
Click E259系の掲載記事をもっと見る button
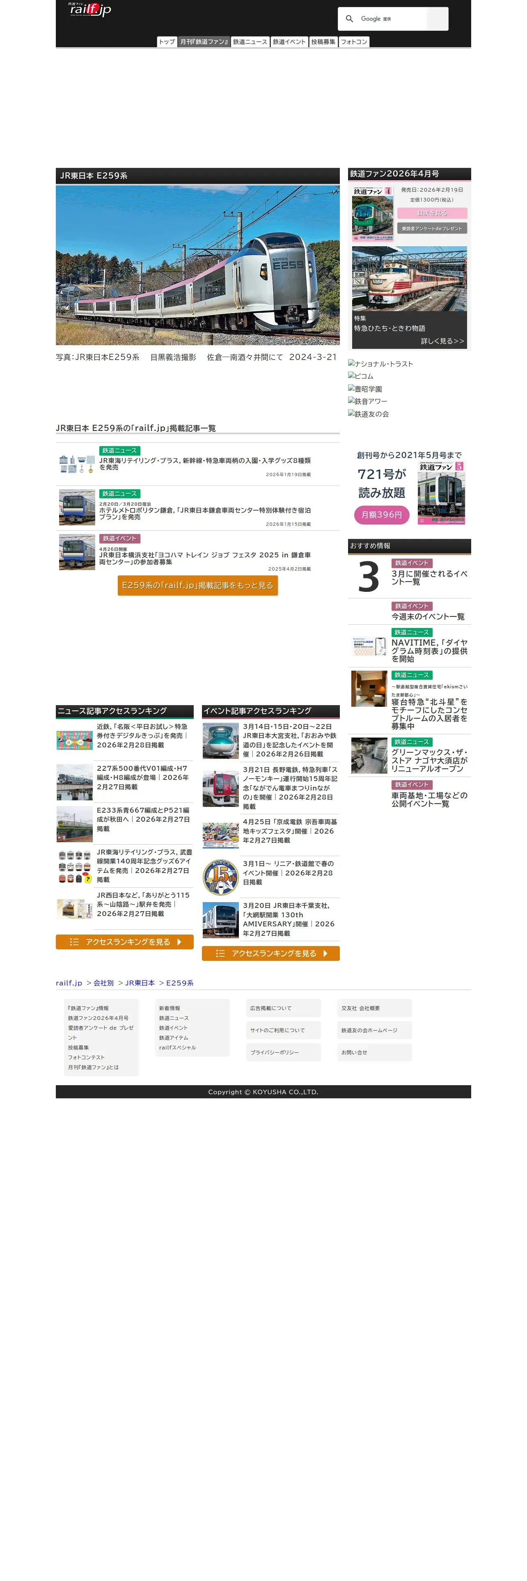click(x=197, y=586)
